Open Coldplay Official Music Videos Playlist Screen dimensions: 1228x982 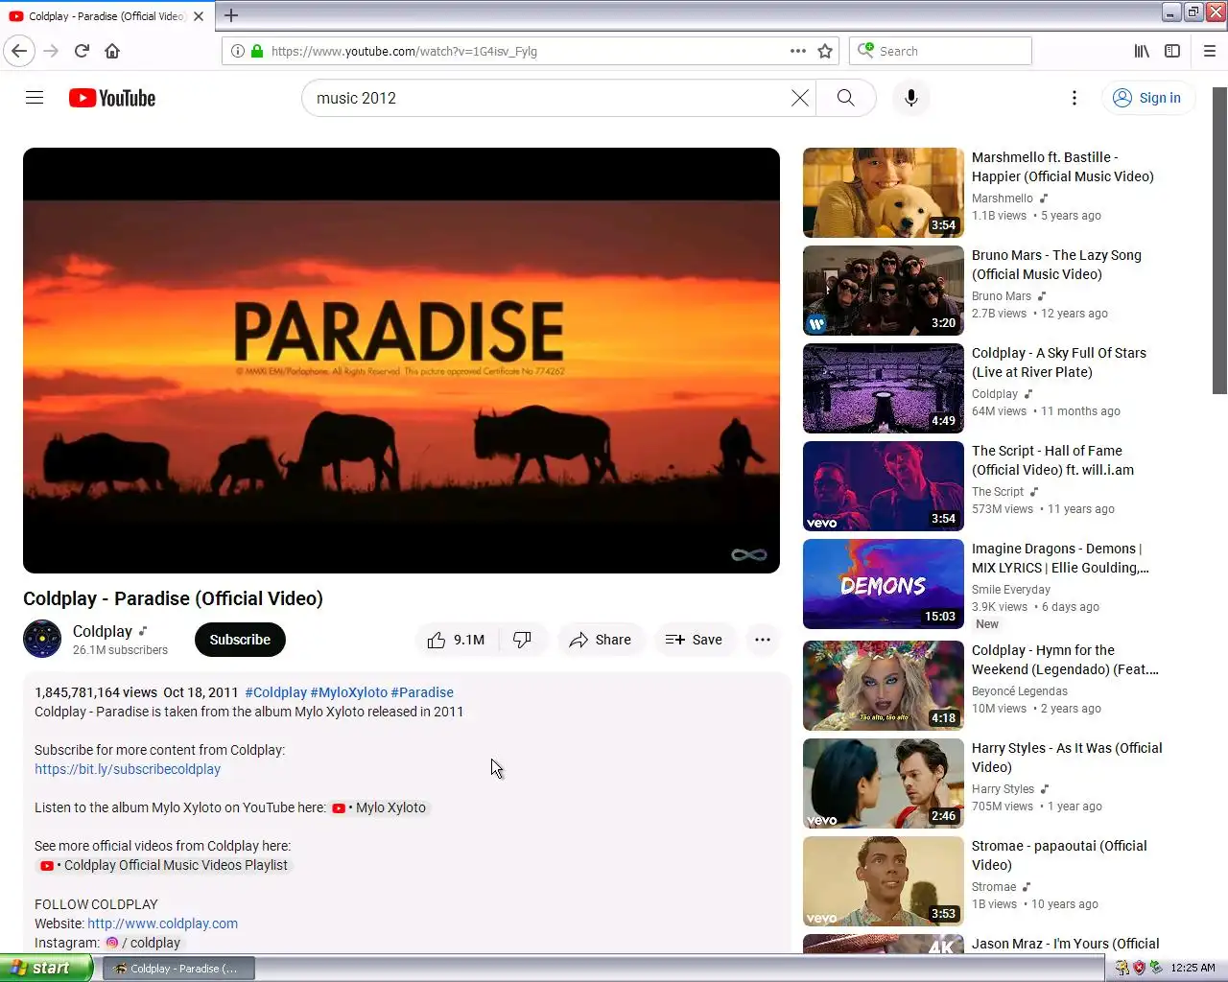click(163, 865)
